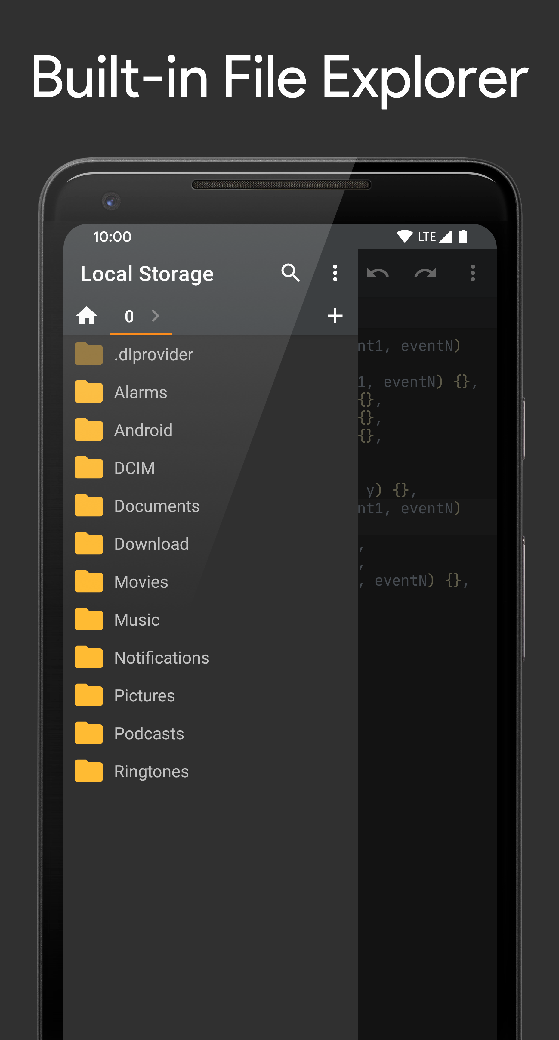Open the Ringtones folder

(151, 772)
